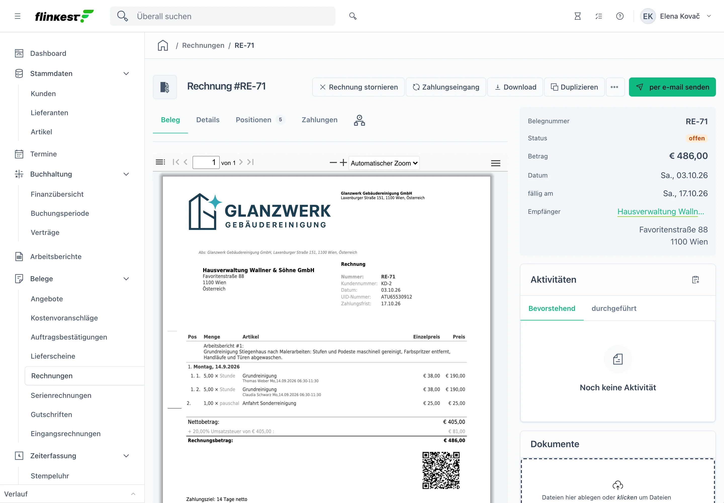Collapse the Belege section
The width and height of the screenshot is (724, 503).
(x=126, y=279)
